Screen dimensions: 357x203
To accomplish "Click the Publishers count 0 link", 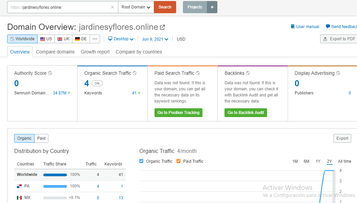I will click(350, 93).
